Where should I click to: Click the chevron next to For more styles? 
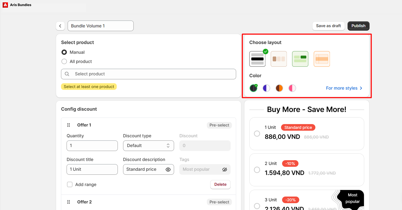[361, 88]
